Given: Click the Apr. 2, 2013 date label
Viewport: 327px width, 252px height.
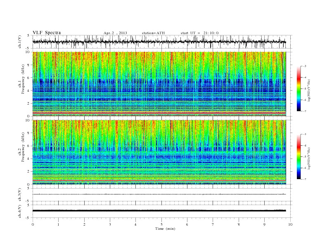Looking at the screenshot, I should 115,33.
